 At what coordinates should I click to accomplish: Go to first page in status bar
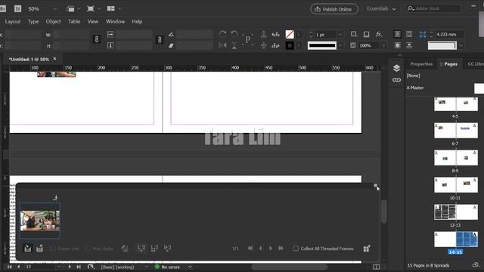coord(10,267)
